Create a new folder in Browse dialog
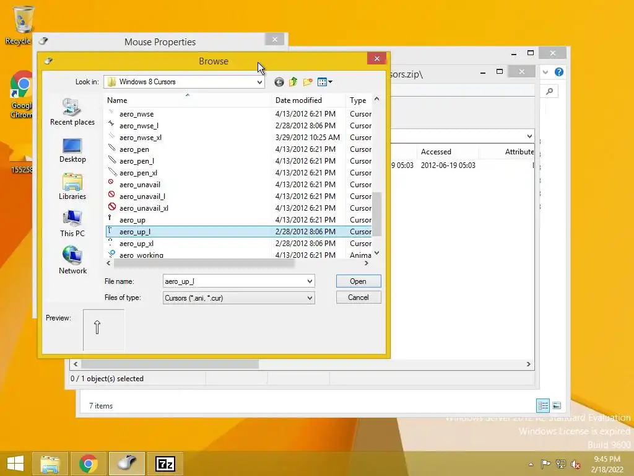 [x=308, y=82]
